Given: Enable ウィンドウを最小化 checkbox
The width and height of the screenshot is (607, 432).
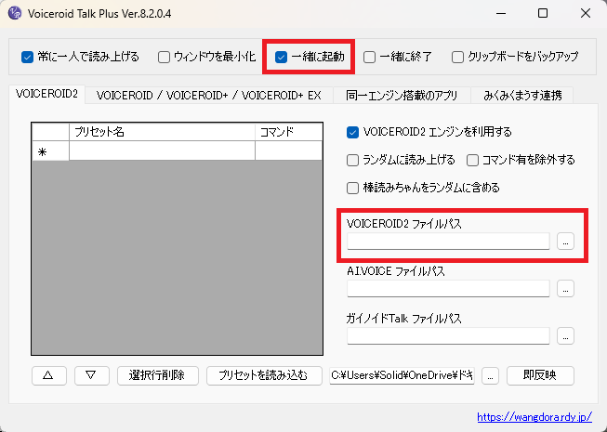Looking at the screenshot, I should [x=165, y=58].
